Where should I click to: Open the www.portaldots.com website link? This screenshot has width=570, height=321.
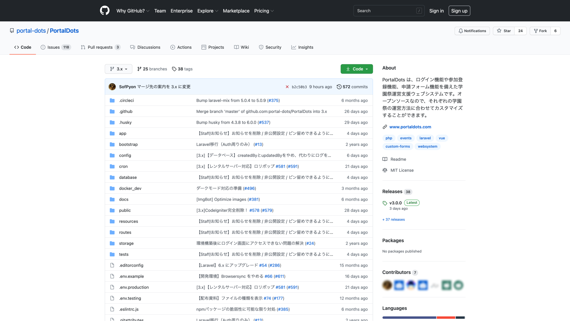(410, 127)
